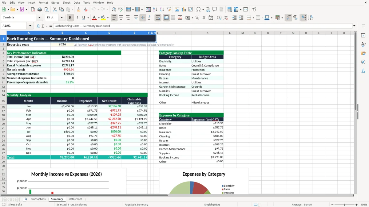Expand the Name Box dropdown
Screen dimensions: 369x207
coord(30,26)
